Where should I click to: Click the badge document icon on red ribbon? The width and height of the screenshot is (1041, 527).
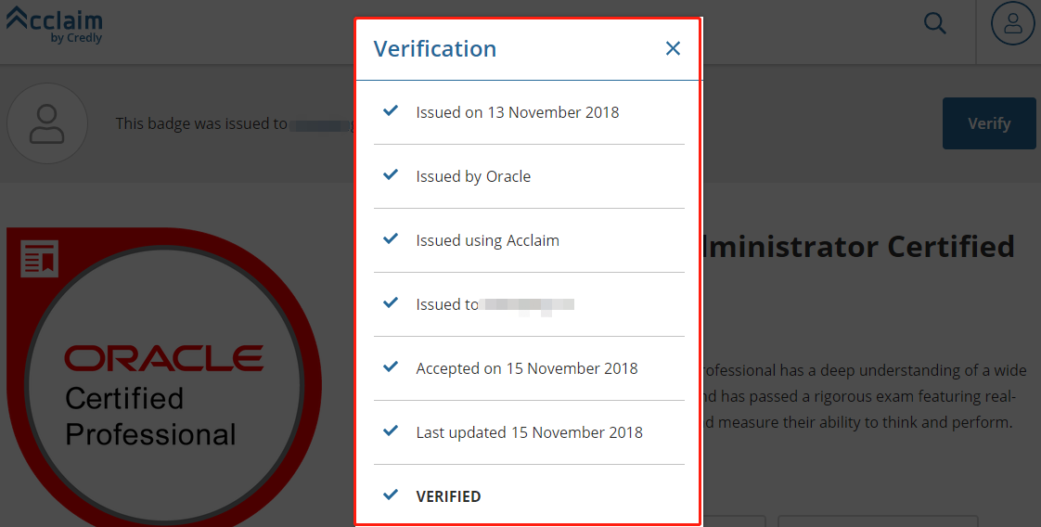pos(40,259)
